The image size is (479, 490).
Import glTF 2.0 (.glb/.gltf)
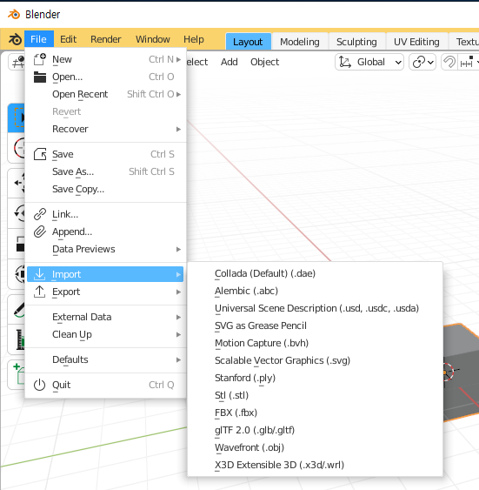(x=316, y=430)
